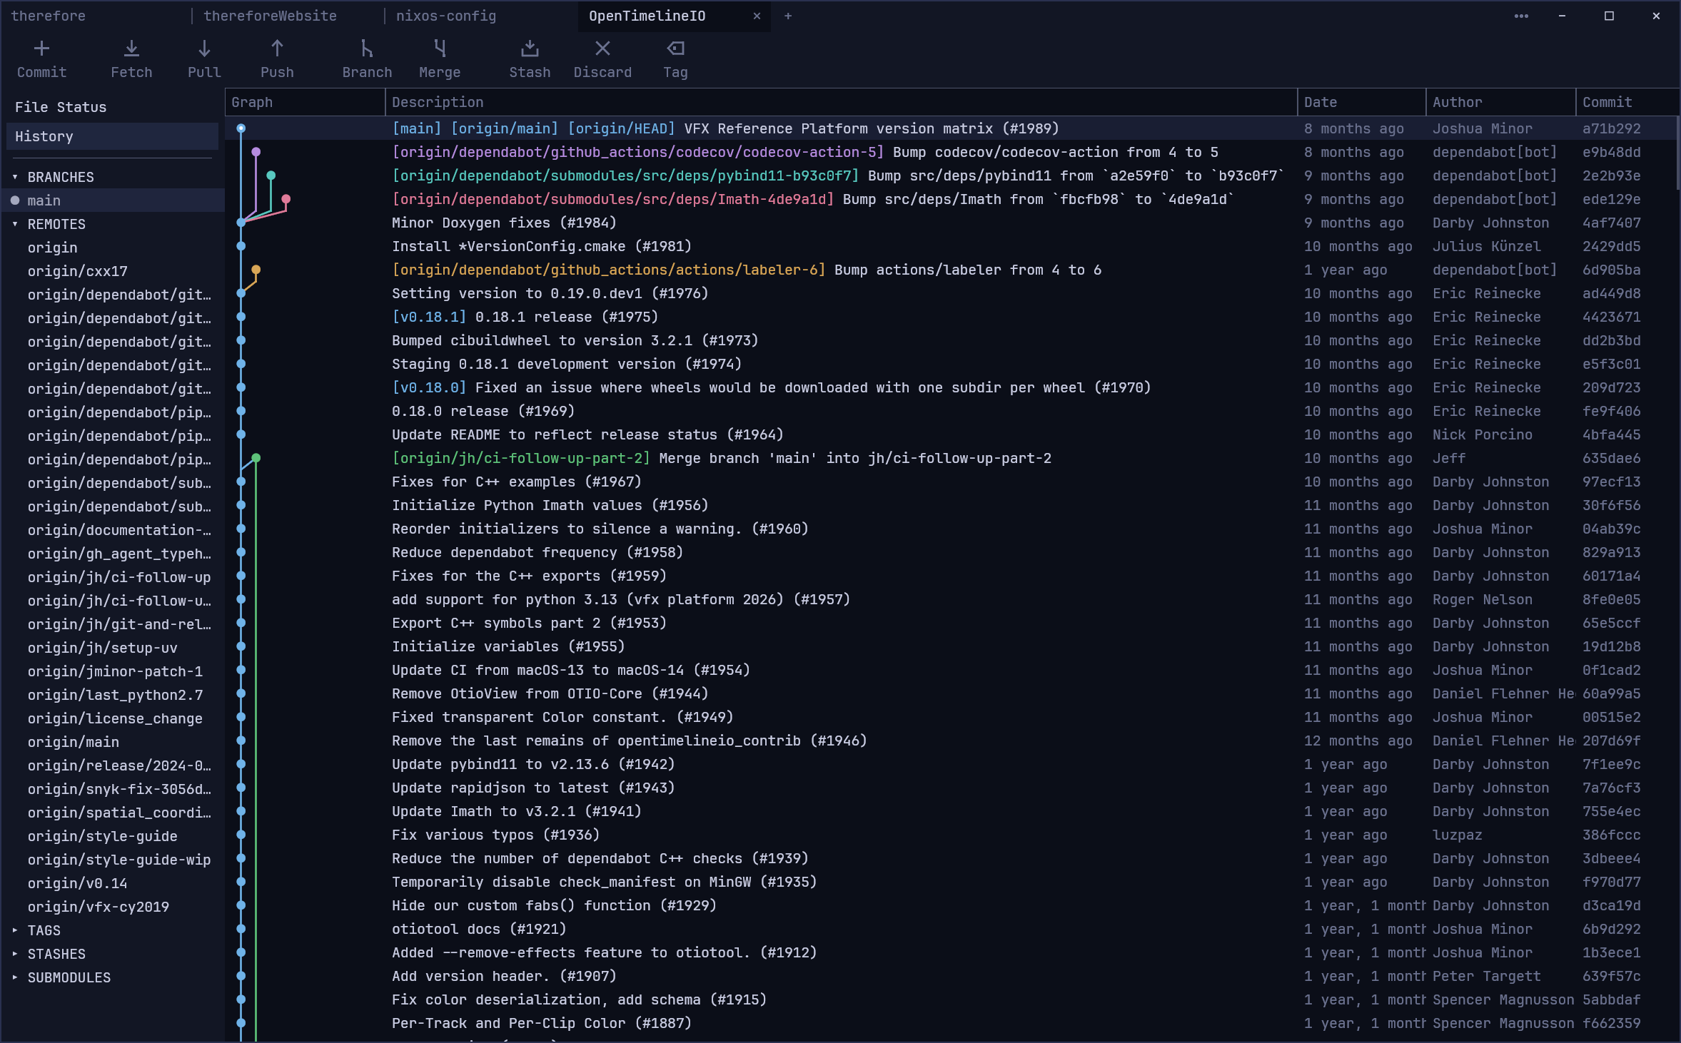Click the [v0.18.0] tag label

click(x=429, y=387)
